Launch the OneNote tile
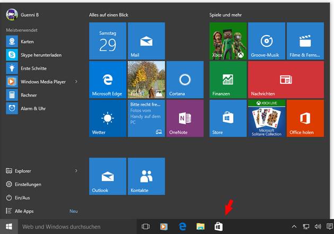334x234 pixels. coord(185,118)
